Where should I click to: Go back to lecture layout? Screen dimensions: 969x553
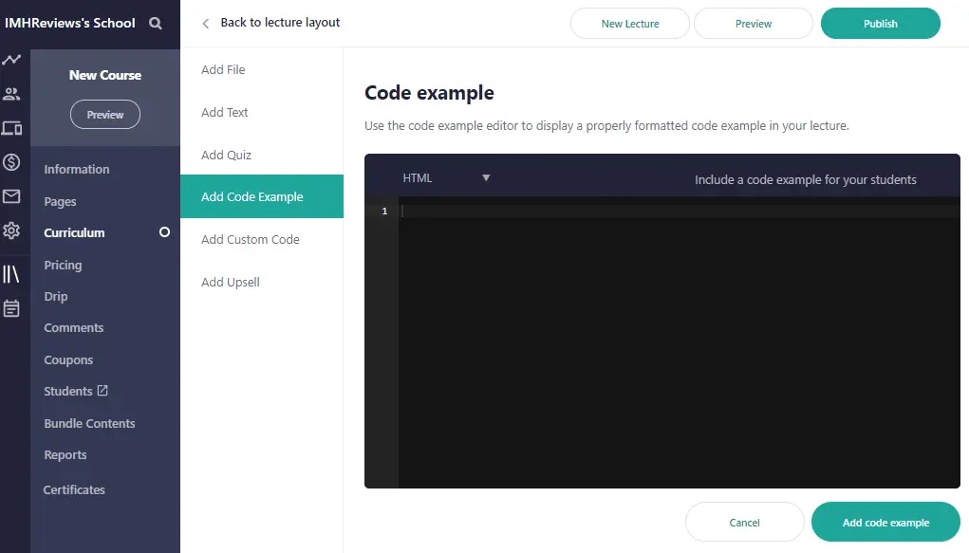271,23
